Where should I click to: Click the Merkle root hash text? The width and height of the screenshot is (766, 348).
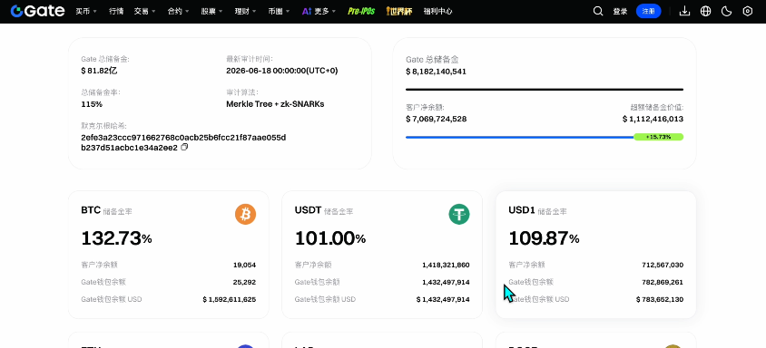pos(183,142)
